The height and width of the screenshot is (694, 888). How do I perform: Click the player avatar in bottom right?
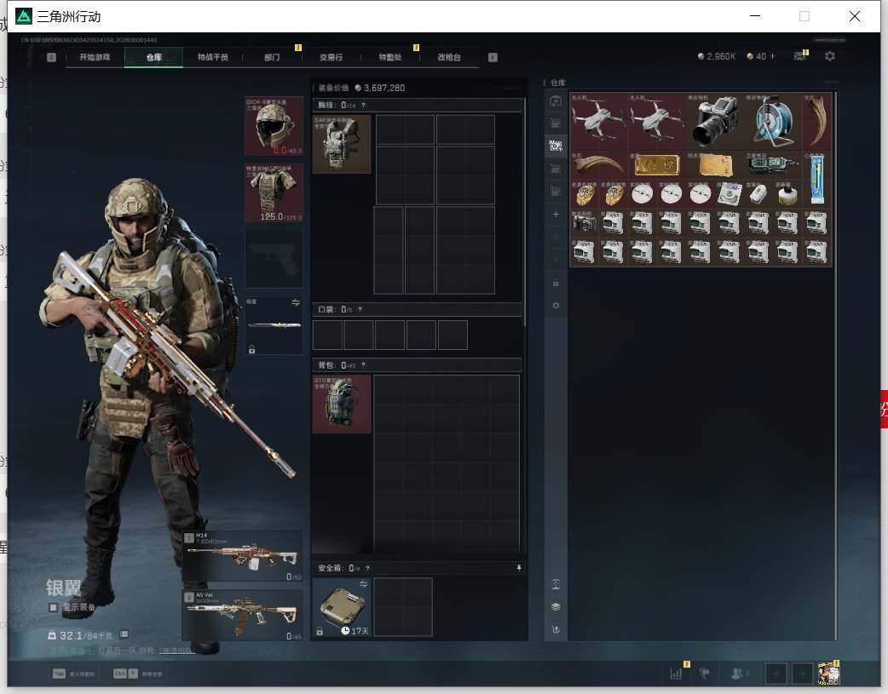point(828,674)
